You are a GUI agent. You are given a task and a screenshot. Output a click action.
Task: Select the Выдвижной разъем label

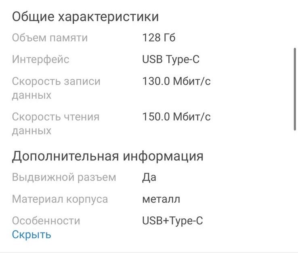[x=64, y=177]
